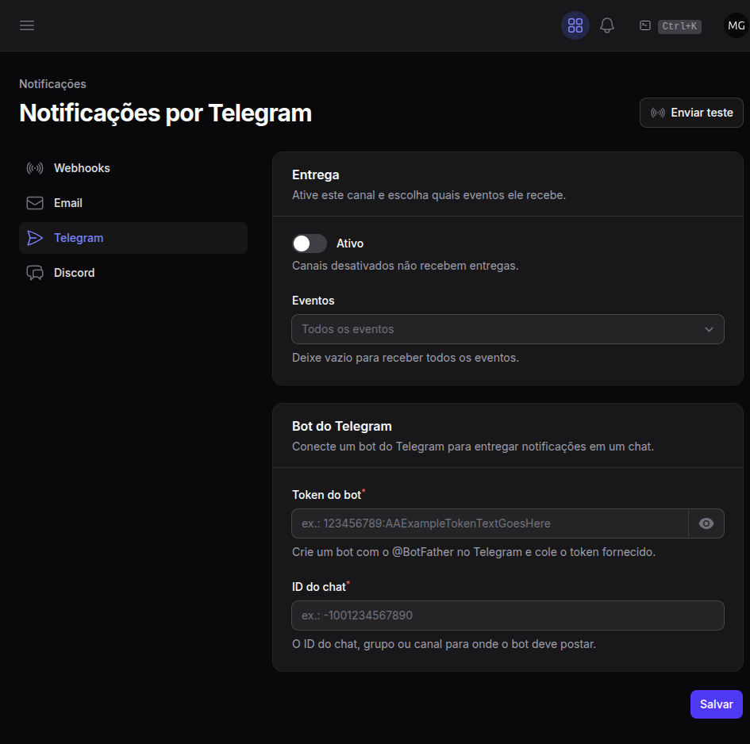Image resolution: width=750 pixels, height=744 pixels.
Task: Switch to Email notifications
Action: [x=133, y=203]
